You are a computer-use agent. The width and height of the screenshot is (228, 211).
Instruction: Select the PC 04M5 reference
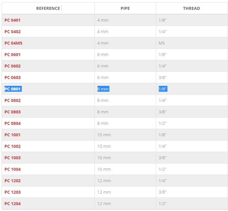13,43
